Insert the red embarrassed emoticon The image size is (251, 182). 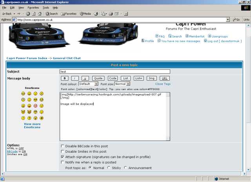coord(35,106)
